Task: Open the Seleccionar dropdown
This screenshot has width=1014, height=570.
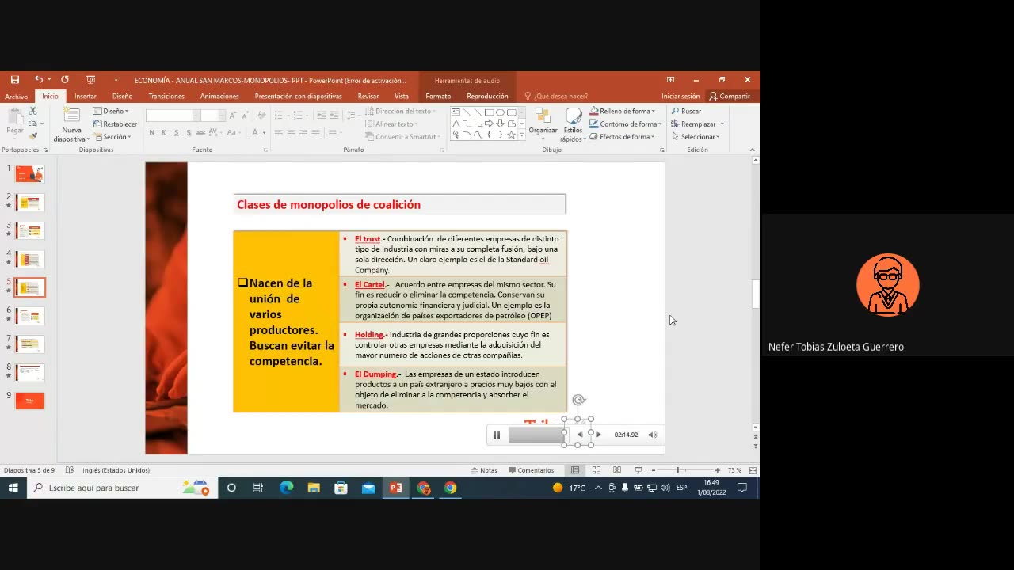Action: (x=696, y=137)
